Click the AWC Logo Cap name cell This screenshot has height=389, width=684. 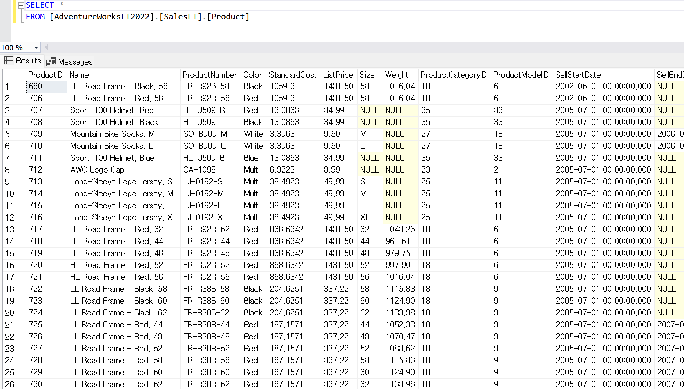click(x=97, y=170)
